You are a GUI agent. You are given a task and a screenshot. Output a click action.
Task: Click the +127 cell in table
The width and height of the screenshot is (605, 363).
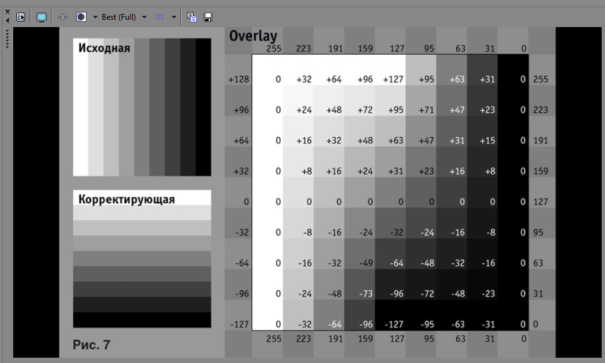393,79
